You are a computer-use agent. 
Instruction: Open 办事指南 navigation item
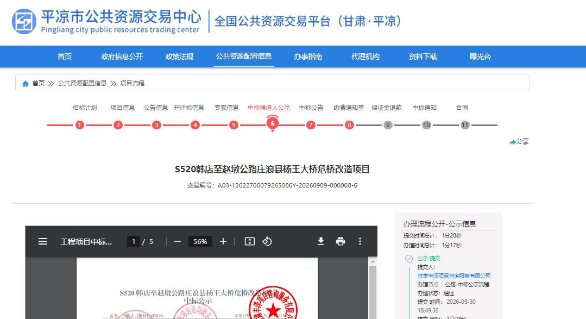point(308,57)
